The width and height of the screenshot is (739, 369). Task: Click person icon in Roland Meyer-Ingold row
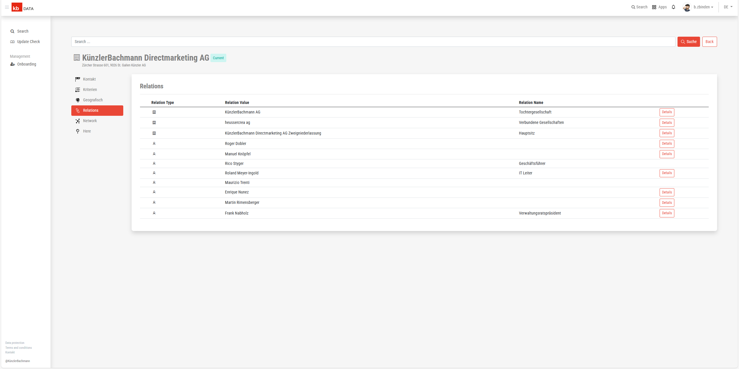(154, 173)
